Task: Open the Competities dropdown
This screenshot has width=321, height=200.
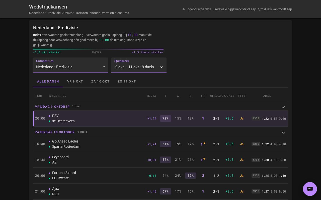Action: pyautogui.click(x=71, y=65)
